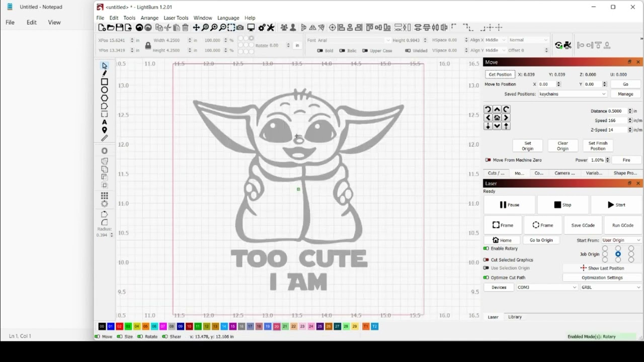
Task: Open the Font Arial dropdown
Action: (x=354, y=40)
